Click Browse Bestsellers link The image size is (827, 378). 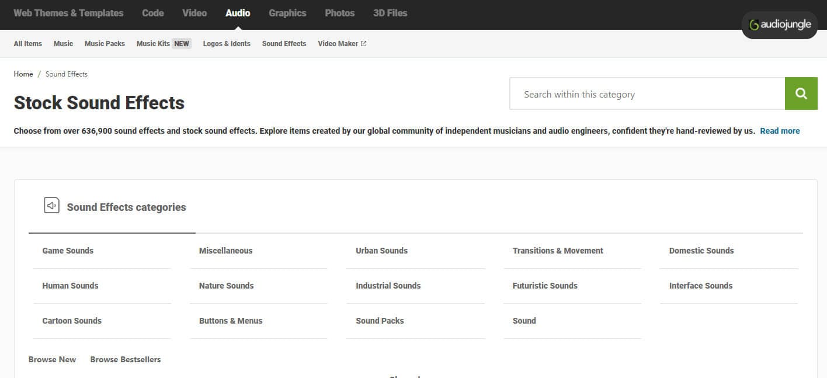coord(126,359)
